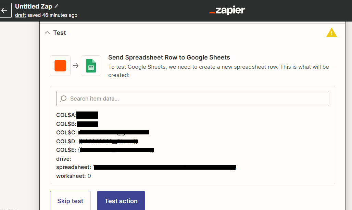This screenshot has height=210, width=352.
Task: Open the draft version link
Action: [x=21, y=15]
